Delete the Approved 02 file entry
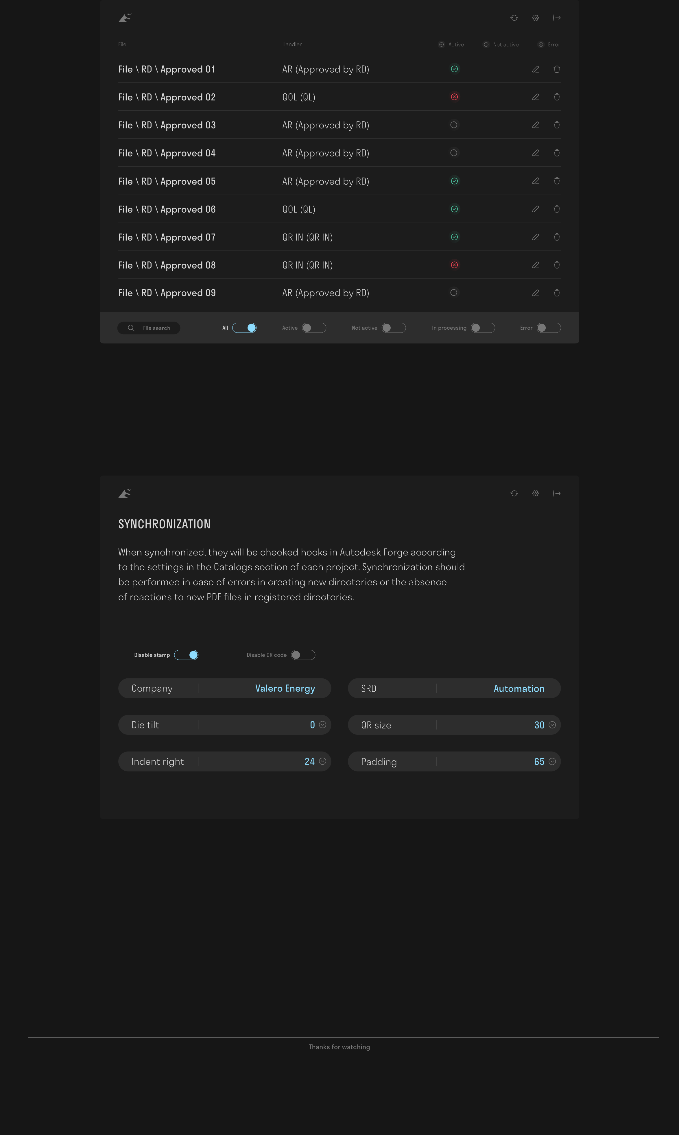Screen dimensions: 679x1135 point(556,97)
